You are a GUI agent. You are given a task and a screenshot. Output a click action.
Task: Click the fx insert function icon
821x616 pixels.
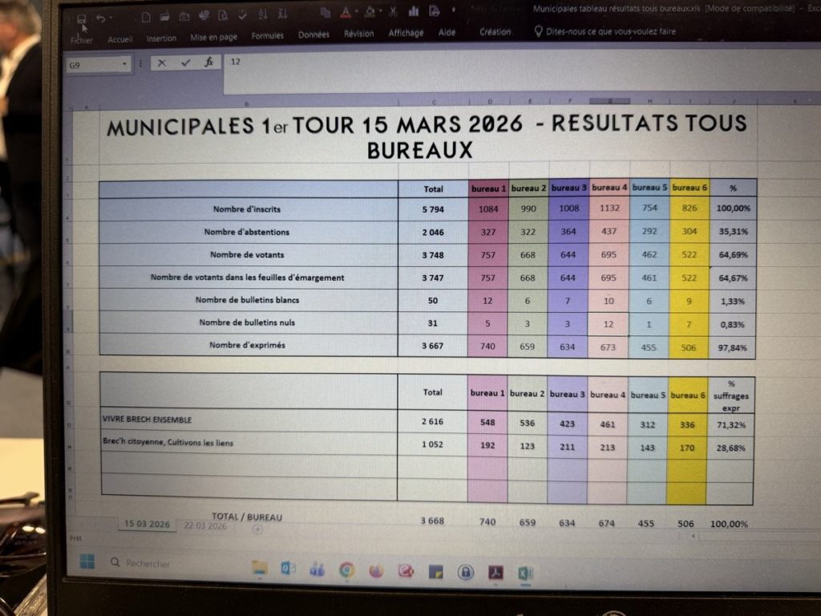click(208, 62)
